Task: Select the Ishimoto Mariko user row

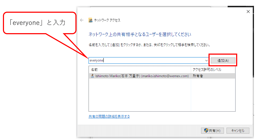Action: click(162, 76)
